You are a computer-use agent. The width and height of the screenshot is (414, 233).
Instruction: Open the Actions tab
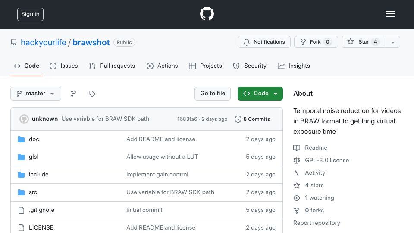point(162,66)
